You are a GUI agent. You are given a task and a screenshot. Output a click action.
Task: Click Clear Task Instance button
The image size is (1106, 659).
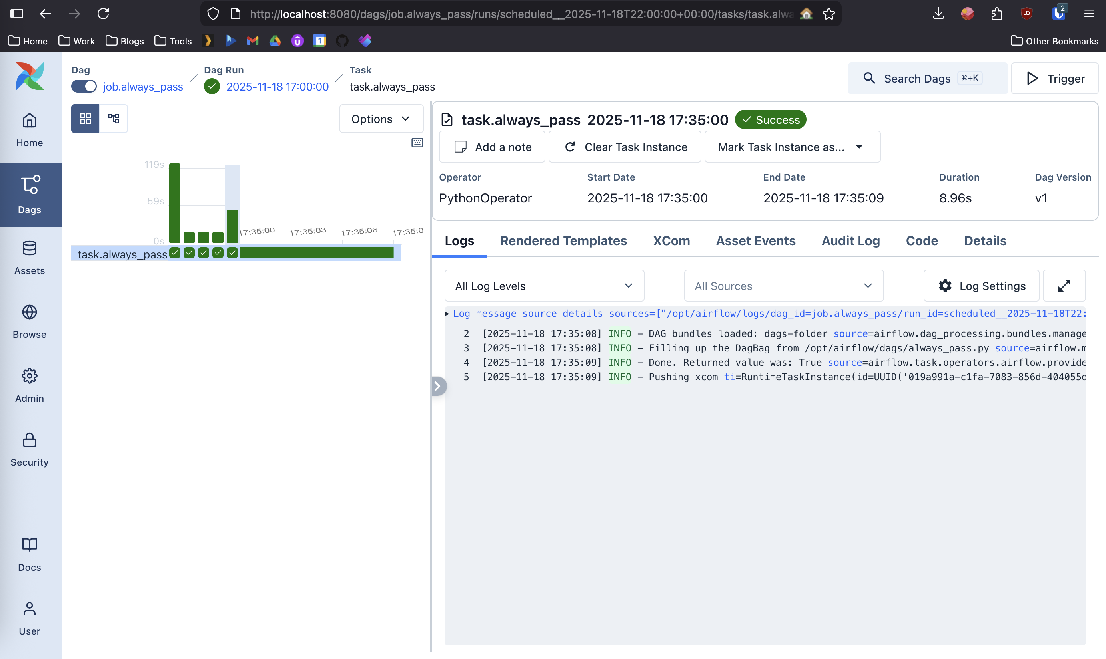click(625, 147)
